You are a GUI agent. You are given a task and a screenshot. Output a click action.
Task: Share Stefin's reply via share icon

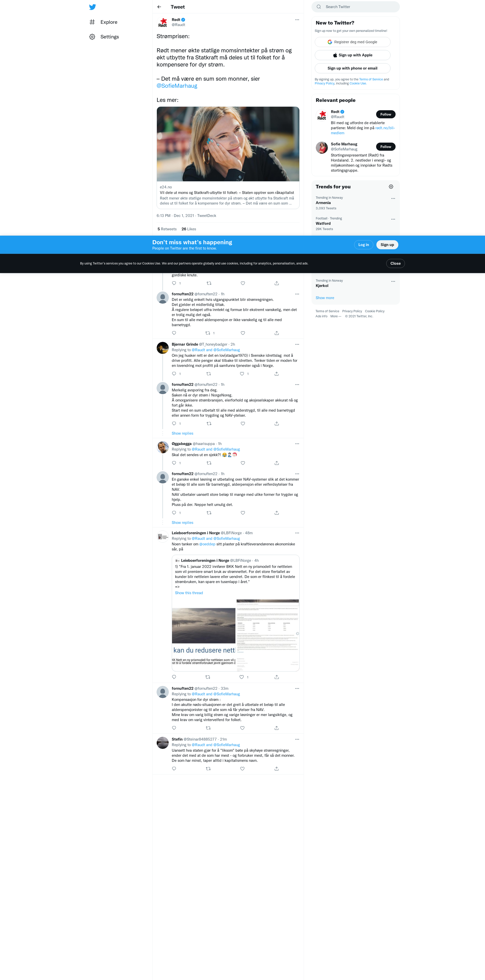tap(276, 768)
